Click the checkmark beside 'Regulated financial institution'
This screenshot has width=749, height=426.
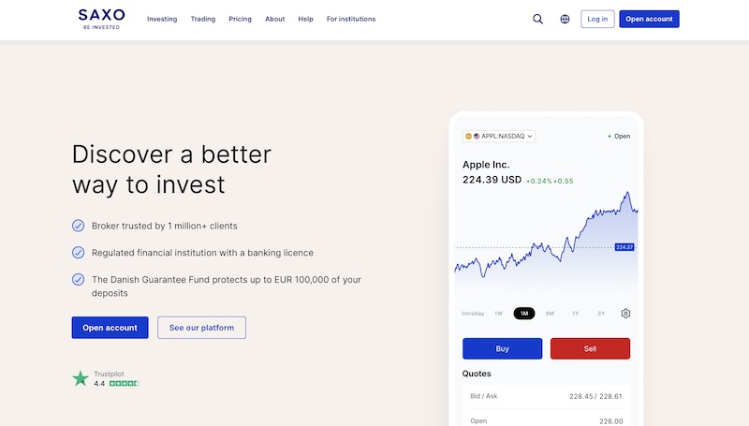(79, 253)
